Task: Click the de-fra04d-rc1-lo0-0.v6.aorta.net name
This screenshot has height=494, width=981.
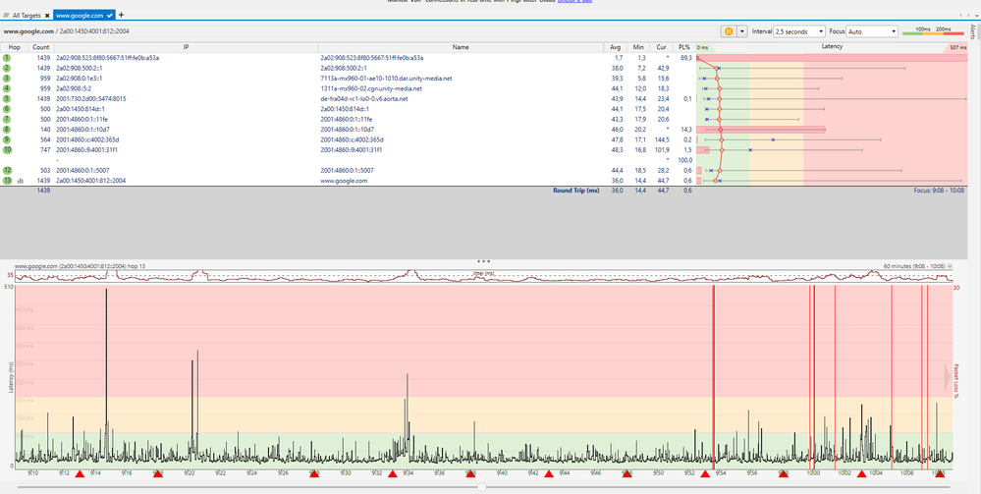Action: (364, 98)
